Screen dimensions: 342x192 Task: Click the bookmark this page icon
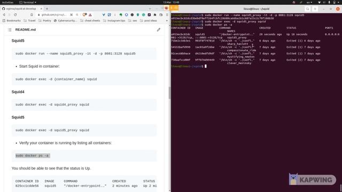click(x=32, y=15)
